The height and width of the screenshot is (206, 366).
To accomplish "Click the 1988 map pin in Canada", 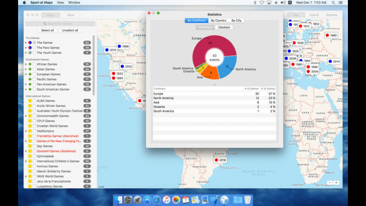I will (123, 46).
